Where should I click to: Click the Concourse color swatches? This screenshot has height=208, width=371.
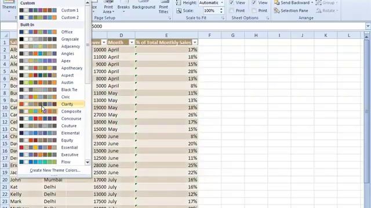[x=38, y=118]
